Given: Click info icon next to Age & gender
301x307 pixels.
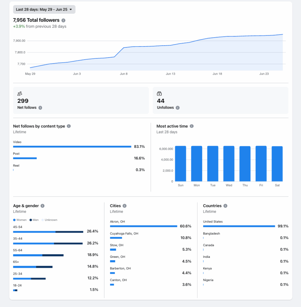Looking at the screenshot, I should pyautogui.click(x=43, y=206).
